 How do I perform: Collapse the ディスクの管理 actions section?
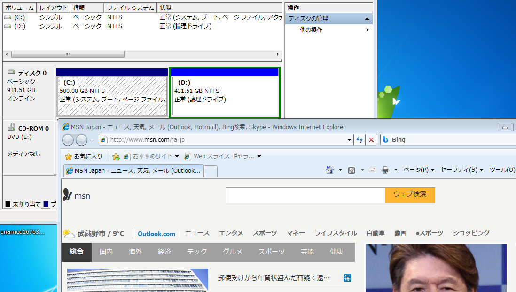pyautogui.click(x=367, y=19)
